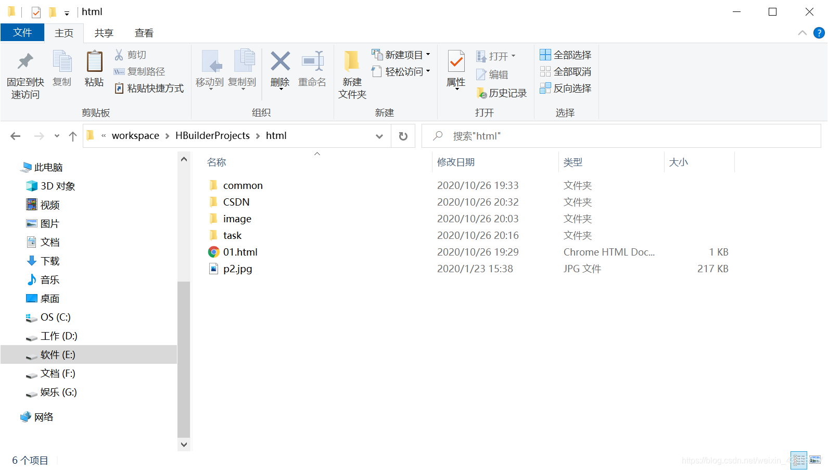Select This PC in navigation pane

click(x=42, y=167)
